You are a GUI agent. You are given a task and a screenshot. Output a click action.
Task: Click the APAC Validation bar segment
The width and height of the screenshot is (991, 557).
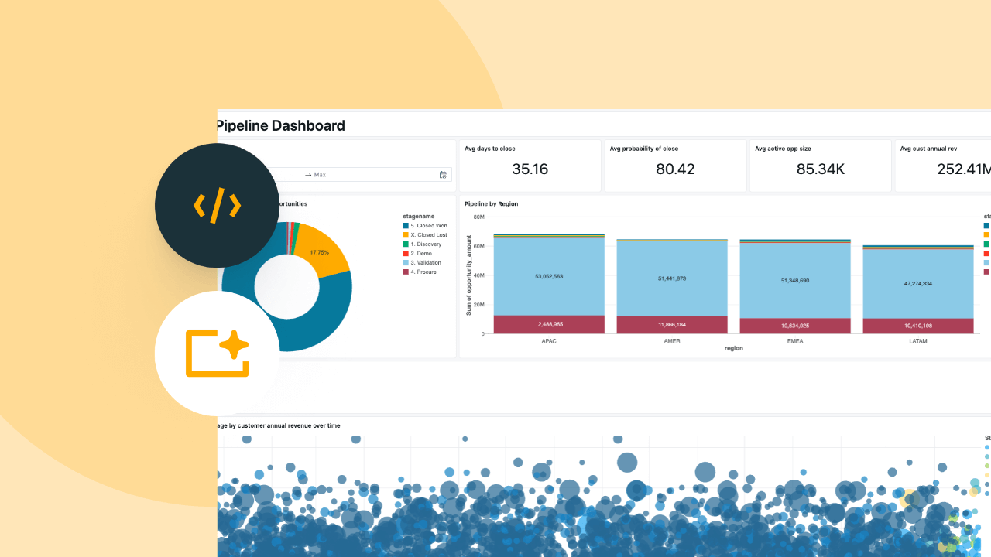(548, 276)
